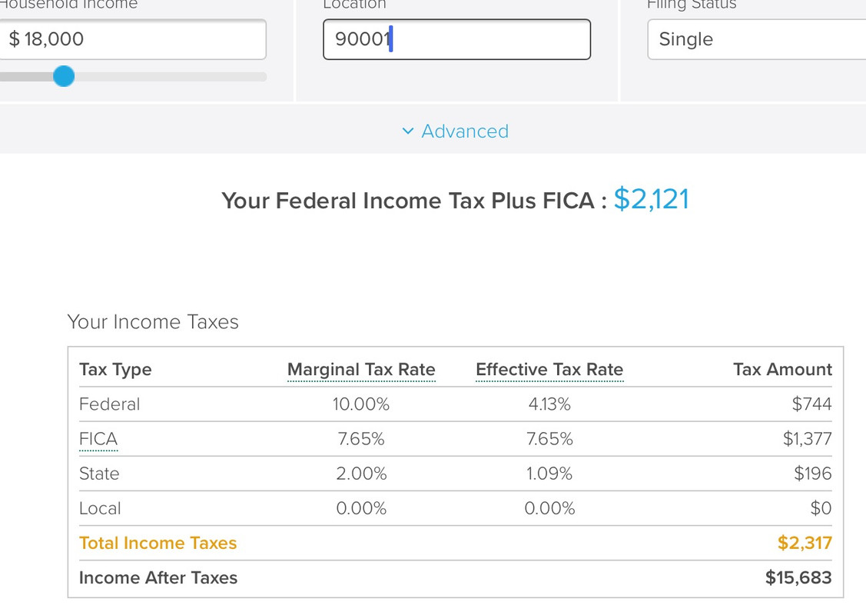
Task: Click the Effective Tax Rate header
Action: [549, 370]
